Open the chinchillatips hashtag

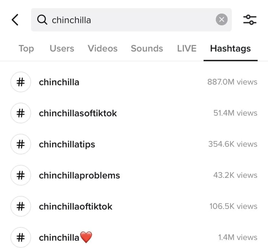pyautogui.click(x=67, y=144)
